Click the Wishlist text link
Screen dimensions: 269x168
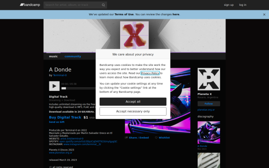164,138
